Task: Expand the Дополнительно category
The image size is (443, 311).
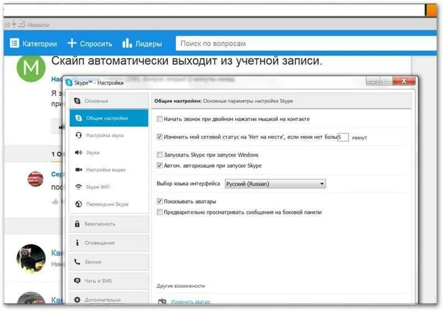Action: [x=109, y=299]
